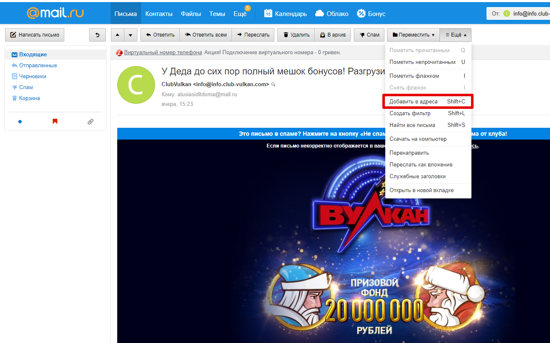This screenshot has width=550, height=343.
Task: Select Перенаправить in the menu
Action: tap(428, 153)
